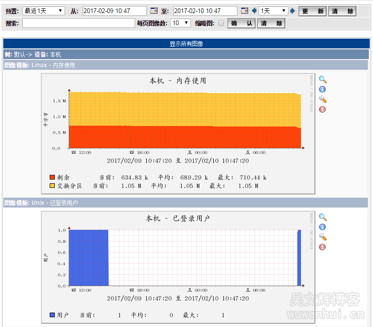Open the end date calendar picker
This screenshot has width=373, height=327.
point(245,11)
